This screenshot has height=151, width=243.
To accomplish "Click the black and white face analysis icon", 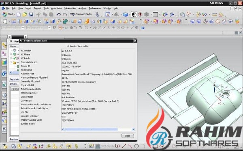I will [134, 15].
